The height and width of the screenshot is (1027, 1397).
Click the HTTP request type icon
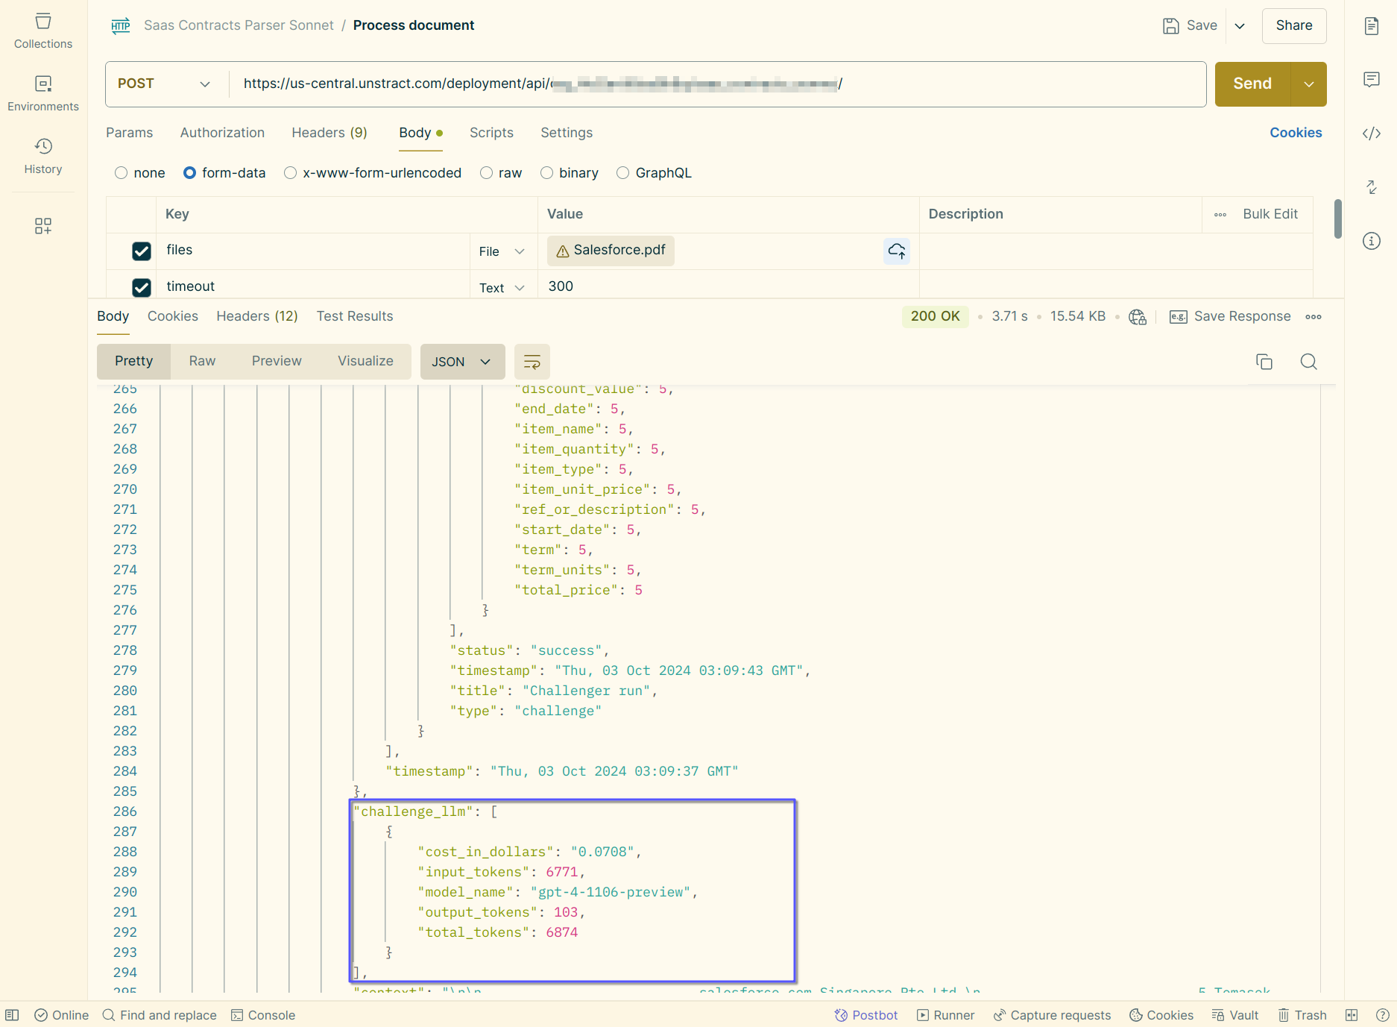[x=121, y=25]
